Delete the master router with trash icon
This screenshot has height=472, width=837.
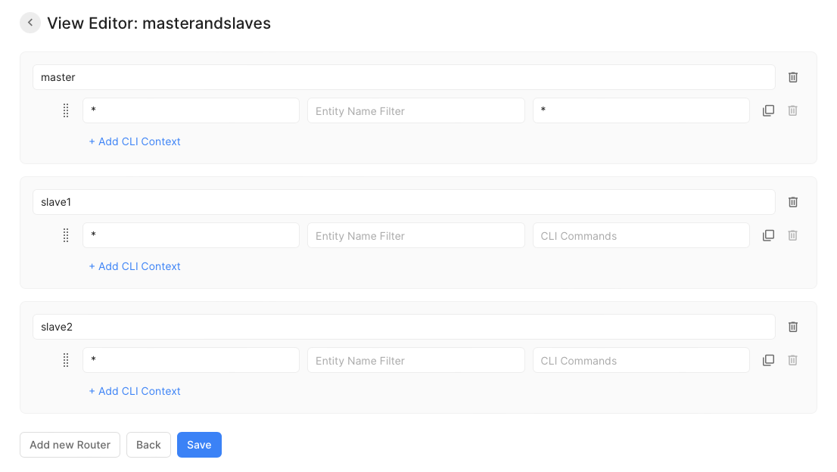tap(793, 77)
